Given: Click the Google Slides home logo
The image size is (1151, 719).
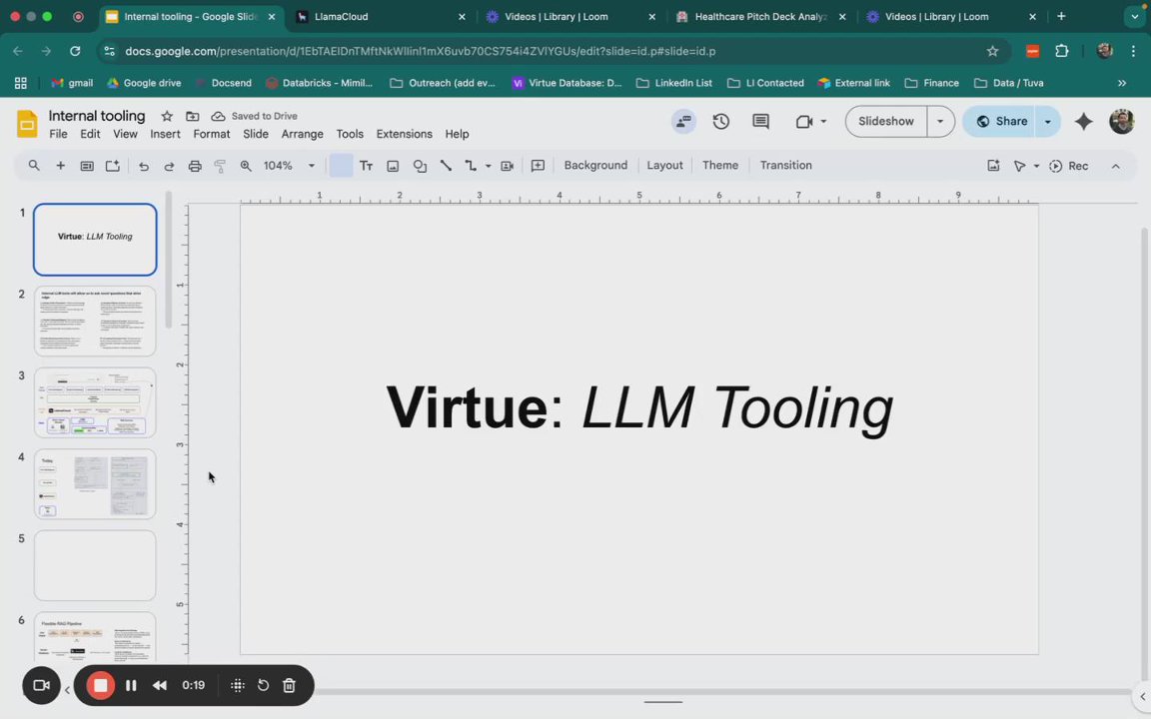Looking at the screenshot, I should click(x=27, y=124).
